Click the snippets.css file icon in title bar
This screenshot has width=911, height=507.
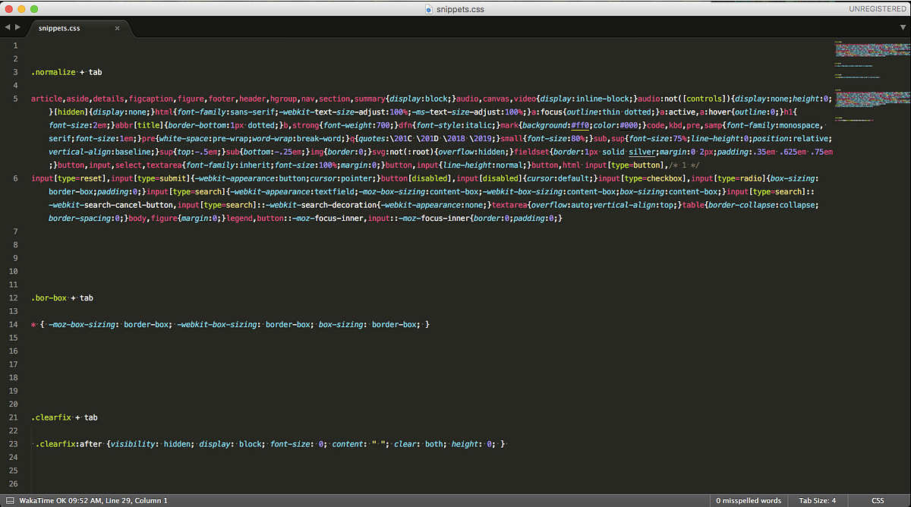point(430,9)
